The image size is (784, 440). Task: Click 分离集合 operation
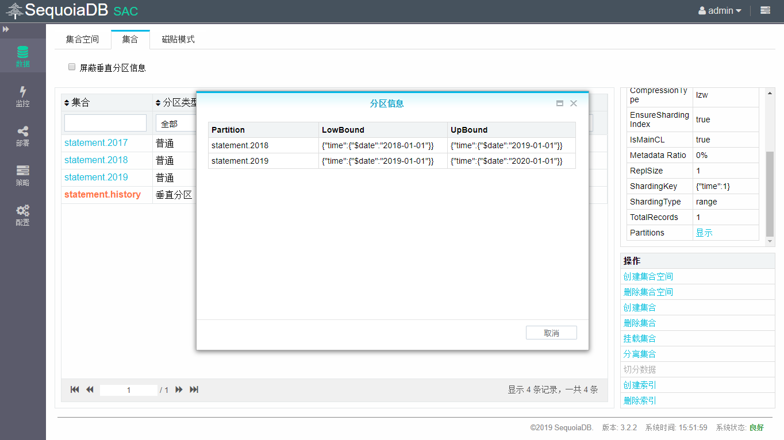(x=640, y=354)
